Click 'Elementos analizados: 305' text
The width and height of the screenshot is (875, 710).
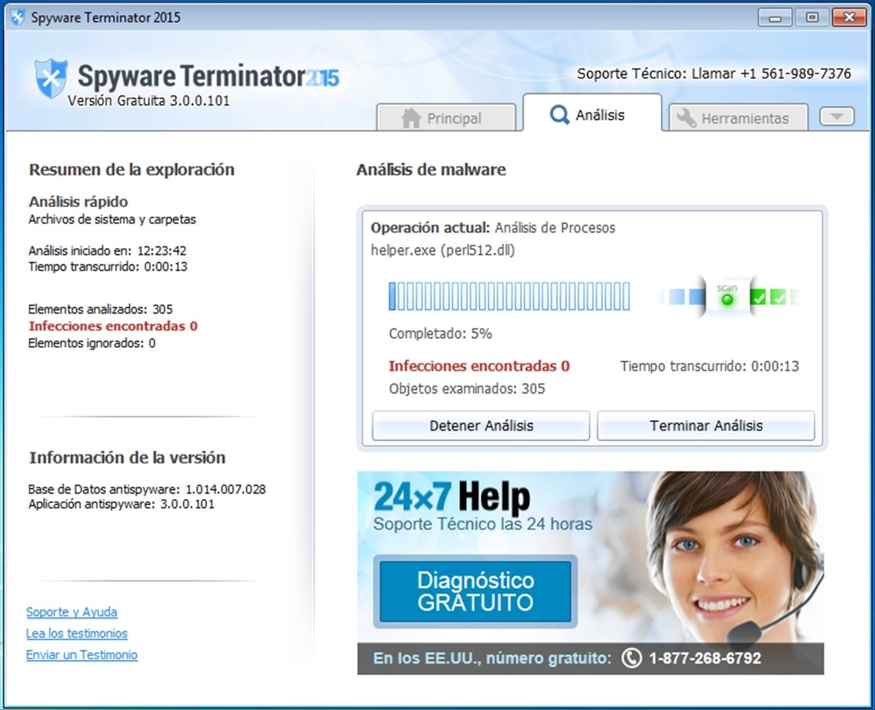pyautogui.click(x=101, y=309)
